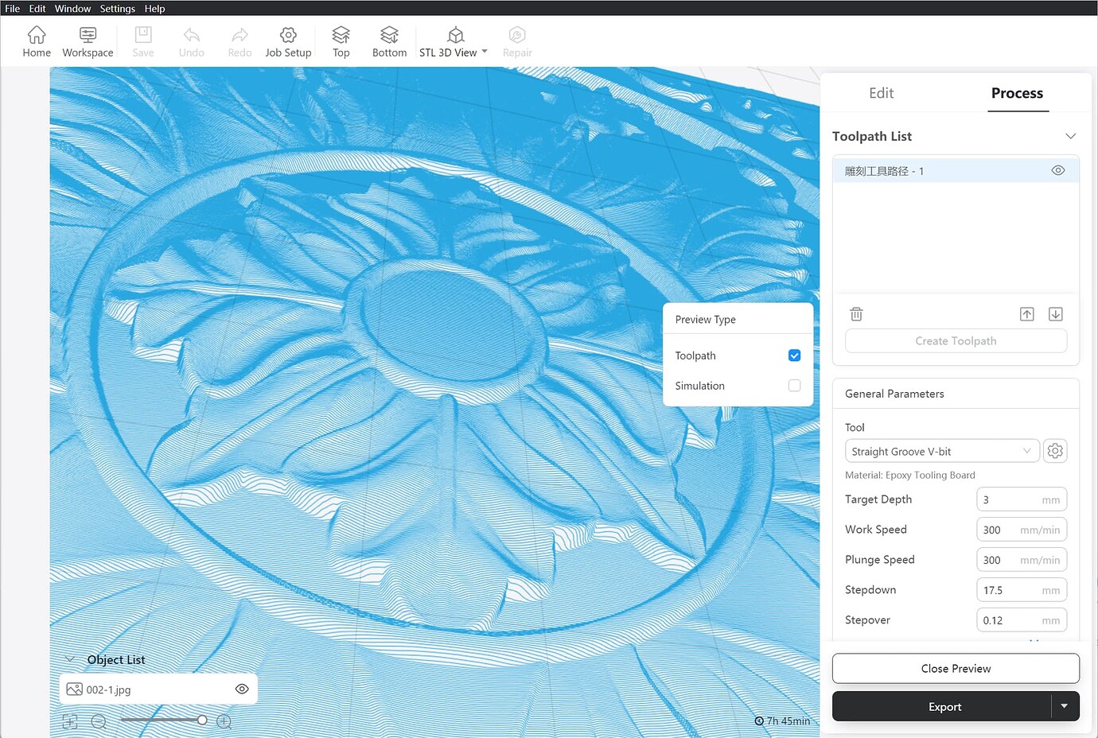Screen dimensions: 1098x738
Task: Switch to the Edit tab
Action: click(x=881, y=93)
